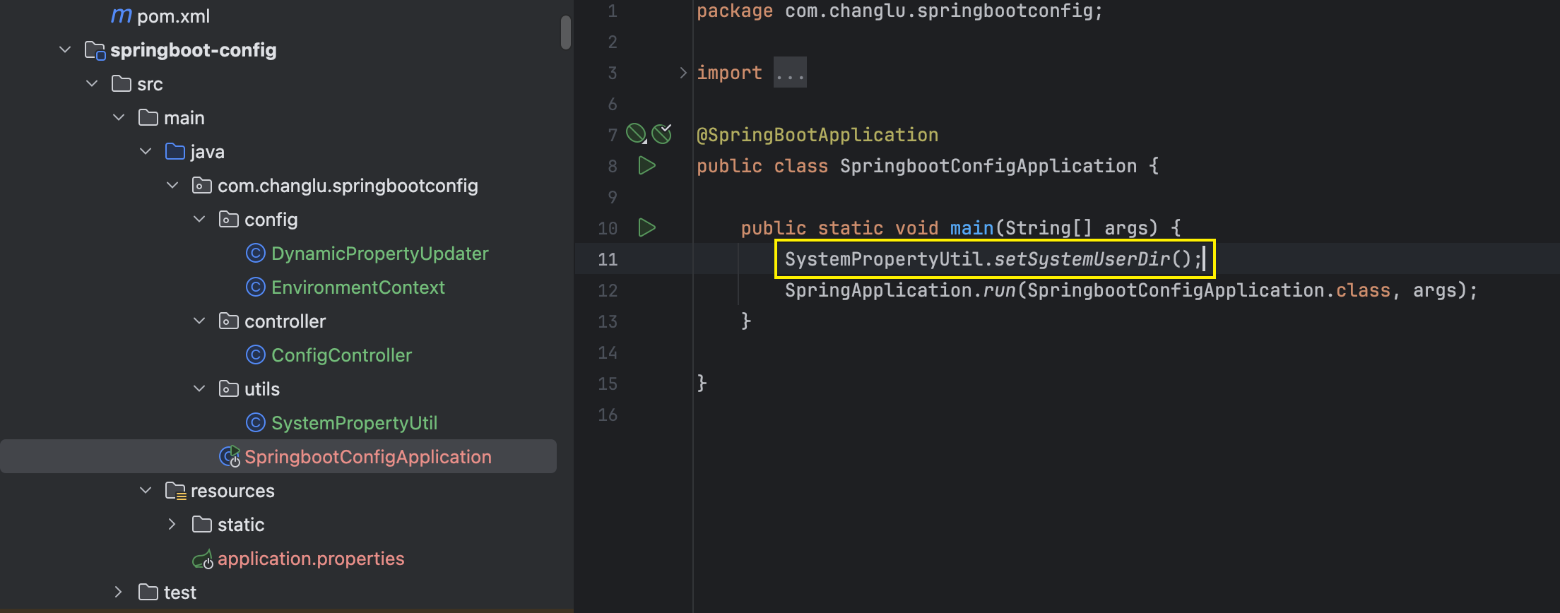Collapse the main folder node
The width and height of the screenshot is (1560, 613).
119,117
